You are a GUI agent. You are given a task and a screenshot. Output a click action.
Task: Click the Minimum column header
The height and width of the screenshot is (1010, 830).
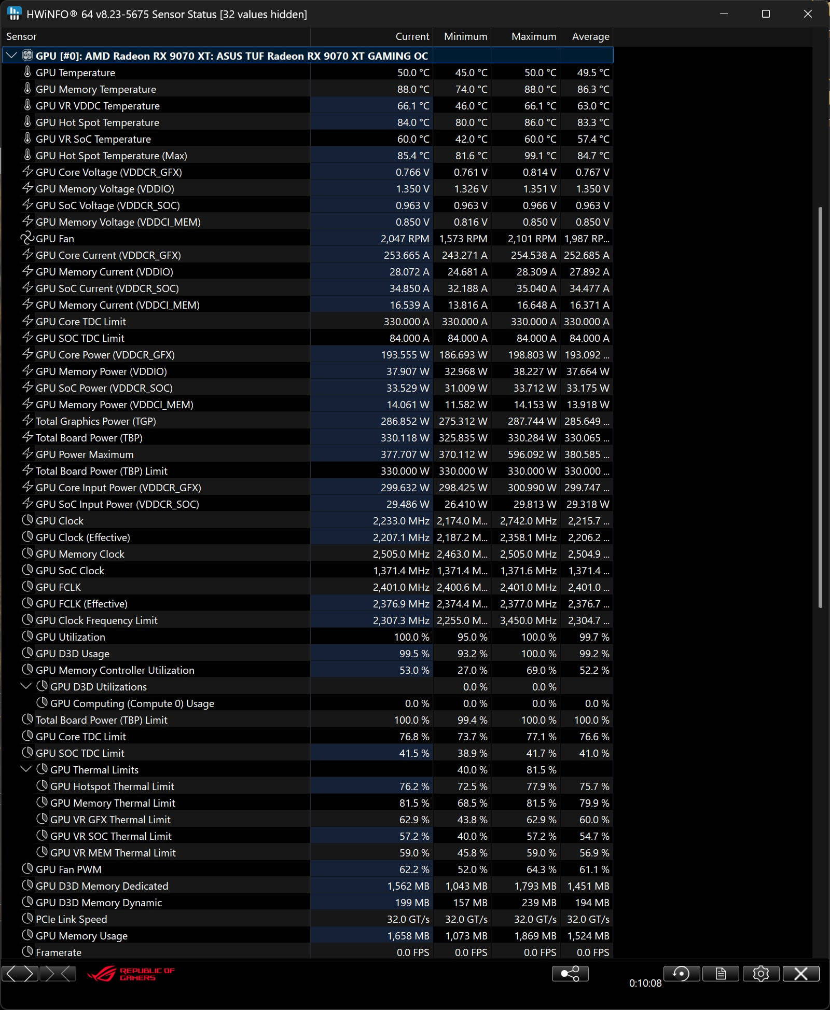click(x=462, y=36)
